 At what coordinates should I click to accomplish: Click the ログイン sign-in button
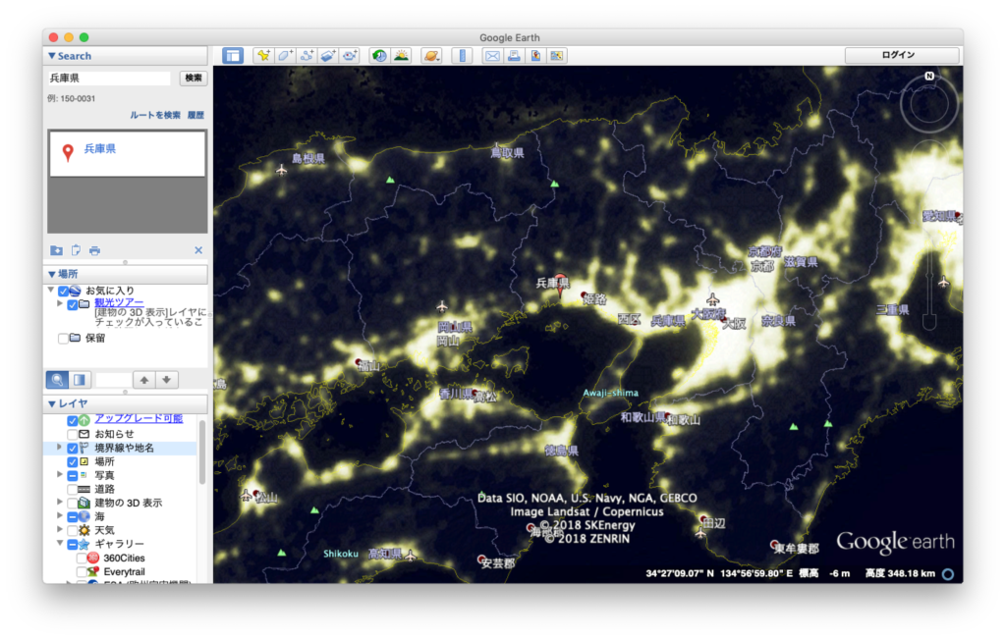point(901,56)
